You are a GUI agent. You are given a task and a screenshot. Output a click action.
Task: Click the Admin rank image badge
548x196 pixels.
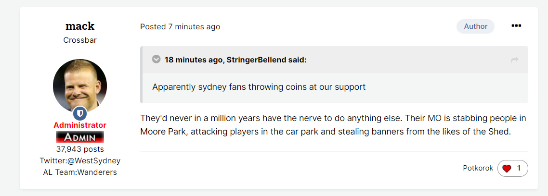click(80, 137)
